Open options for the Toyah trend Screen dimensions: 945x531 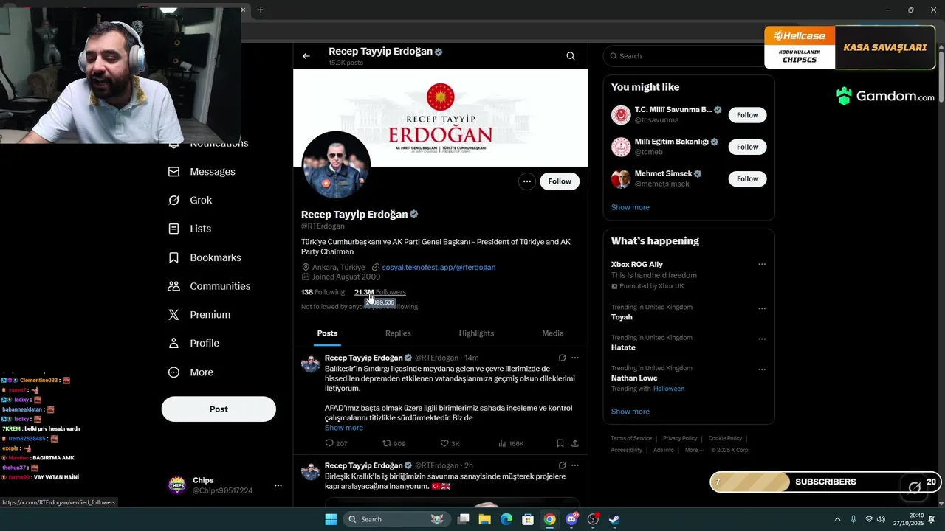coord(762,308)
